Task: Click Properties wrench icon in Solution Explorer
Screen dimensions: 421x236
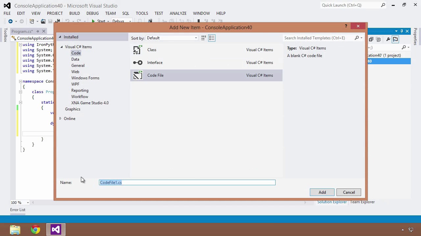Action: pos(388,39)
